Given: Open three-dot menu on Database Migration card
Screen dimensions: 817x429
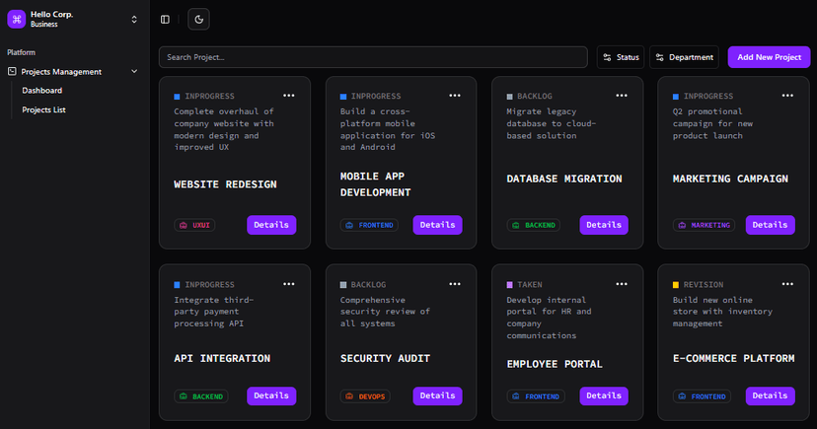Looking at the screenshot, I should click(621, 96).
